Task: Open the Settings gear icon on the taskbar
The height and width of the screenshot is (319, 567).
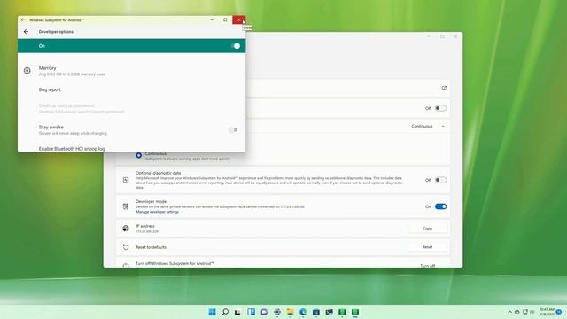Action: [277, 312]
